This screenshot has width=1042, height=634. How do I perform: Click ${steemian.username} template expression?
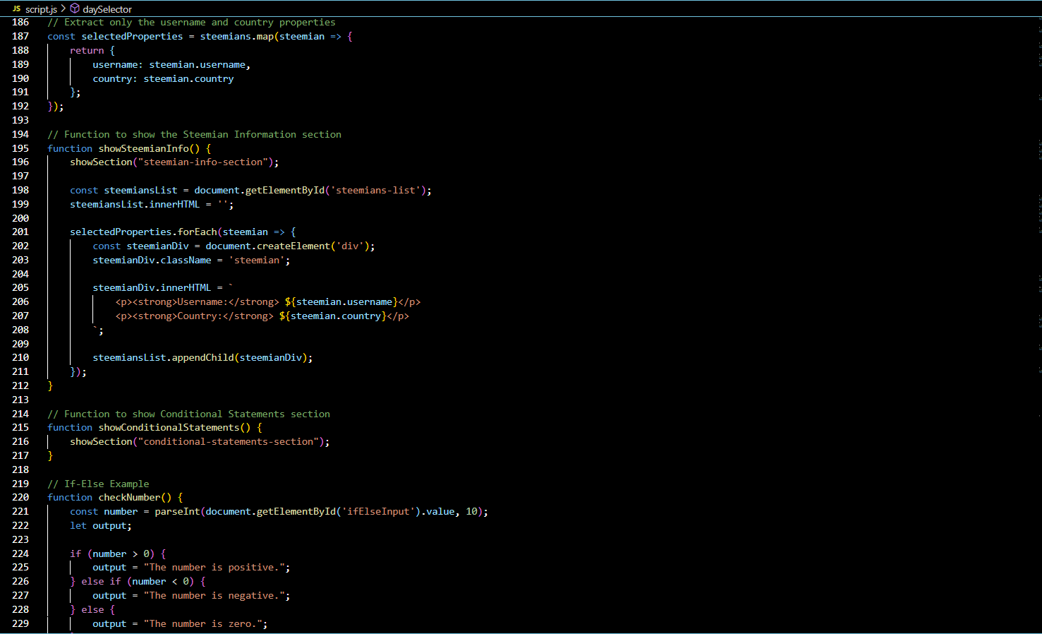[341, 301]
